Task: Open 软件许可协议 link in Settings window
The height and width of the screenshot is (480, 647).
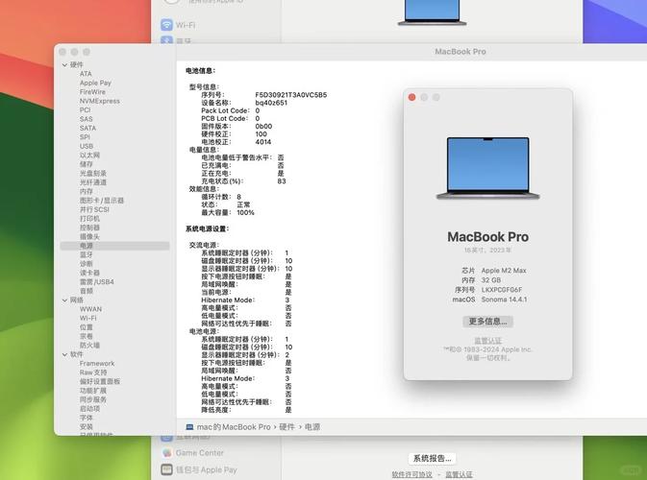Action: 411,474
